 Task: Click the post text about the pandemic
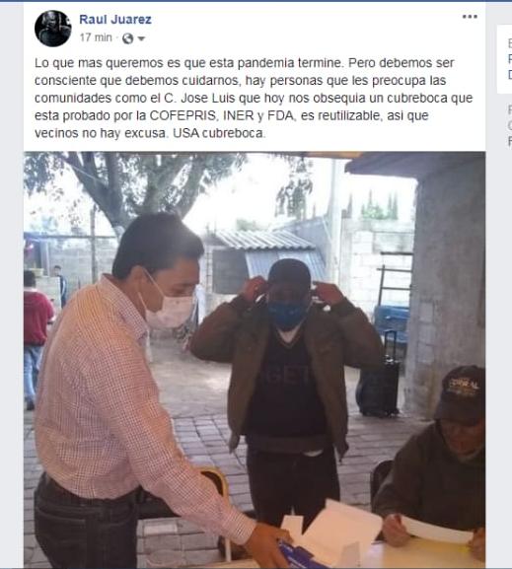pos(254,98)
